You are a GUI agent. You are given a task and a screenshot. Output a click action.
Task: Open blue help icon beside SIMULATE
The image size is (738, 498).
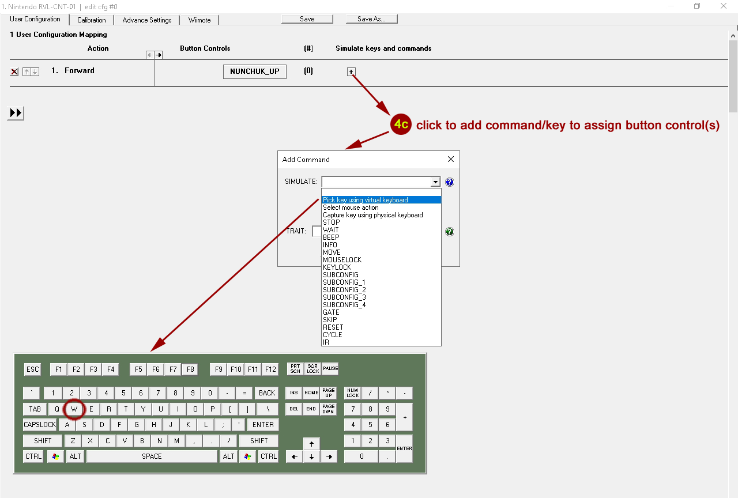[450, 182]
